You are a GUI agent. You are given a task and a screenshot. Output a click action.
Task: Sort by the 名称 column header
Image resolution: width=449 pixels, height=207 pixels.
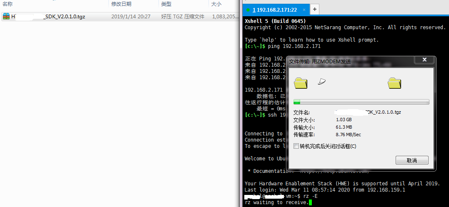[8, 4]
